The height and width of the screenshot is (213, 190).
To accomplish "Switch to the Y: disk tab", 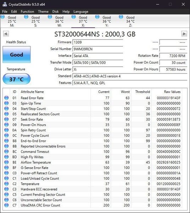I will [x=107, y=21].
